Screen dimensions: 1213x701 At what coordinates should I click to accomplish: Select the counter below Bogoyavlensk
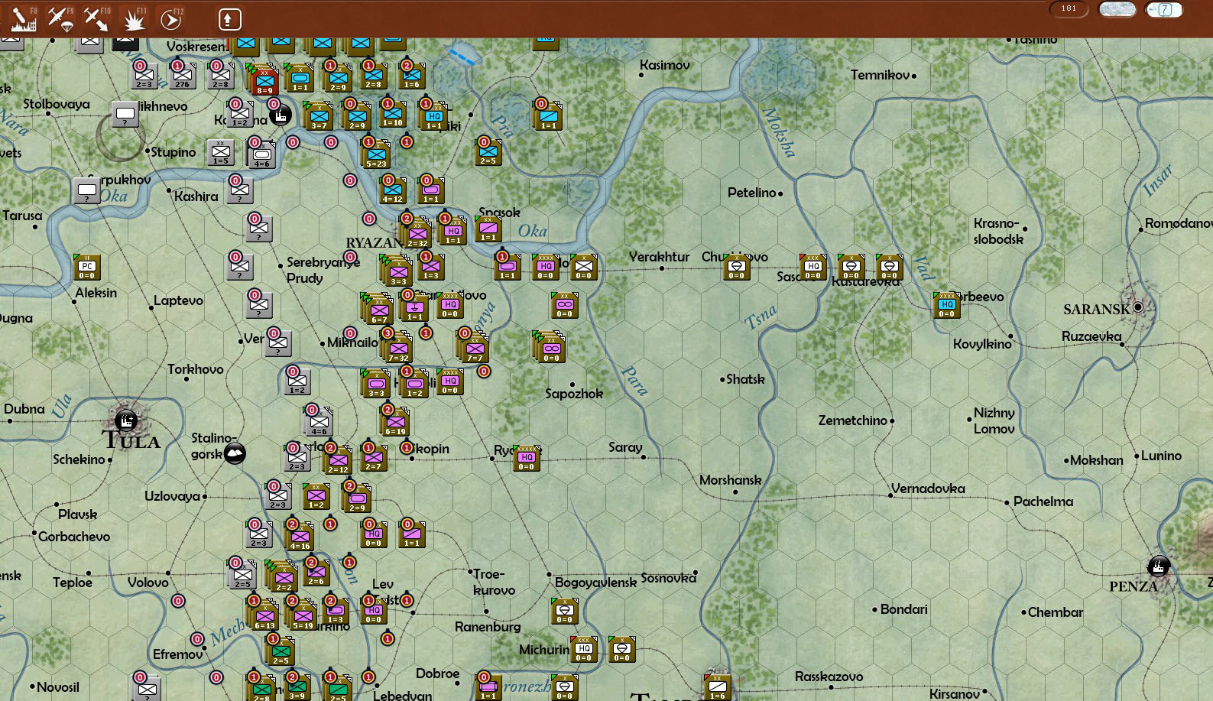[x=564, y=611]
